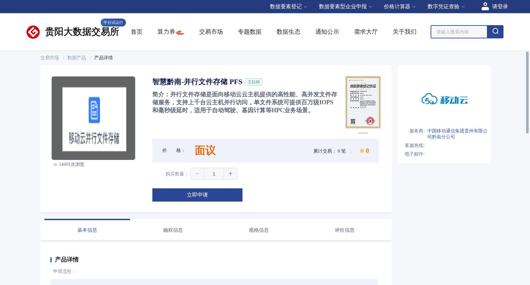Expand the 数据要素登记 dropdown
The height and width of the screenshot is (285, 530).
coord(289,7)
